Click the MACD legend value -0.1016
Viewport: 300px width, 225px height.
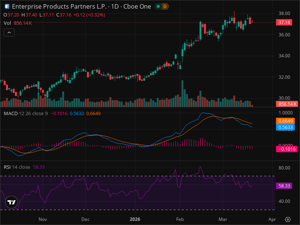click(x=59, y=114)
